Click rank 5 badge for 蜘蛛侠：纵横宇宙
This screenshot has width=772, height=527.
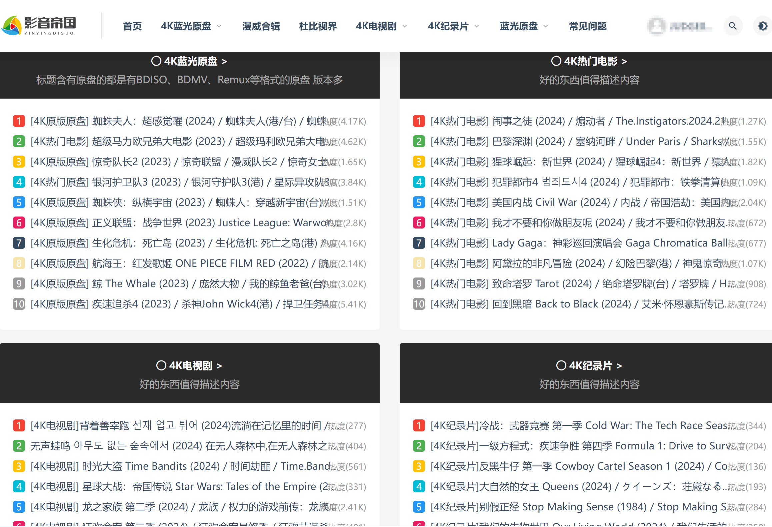click(x=19, y=202)
